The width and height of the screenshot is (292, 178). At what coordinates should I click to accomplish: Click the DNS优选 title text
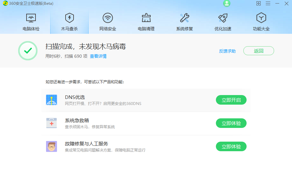75,97
